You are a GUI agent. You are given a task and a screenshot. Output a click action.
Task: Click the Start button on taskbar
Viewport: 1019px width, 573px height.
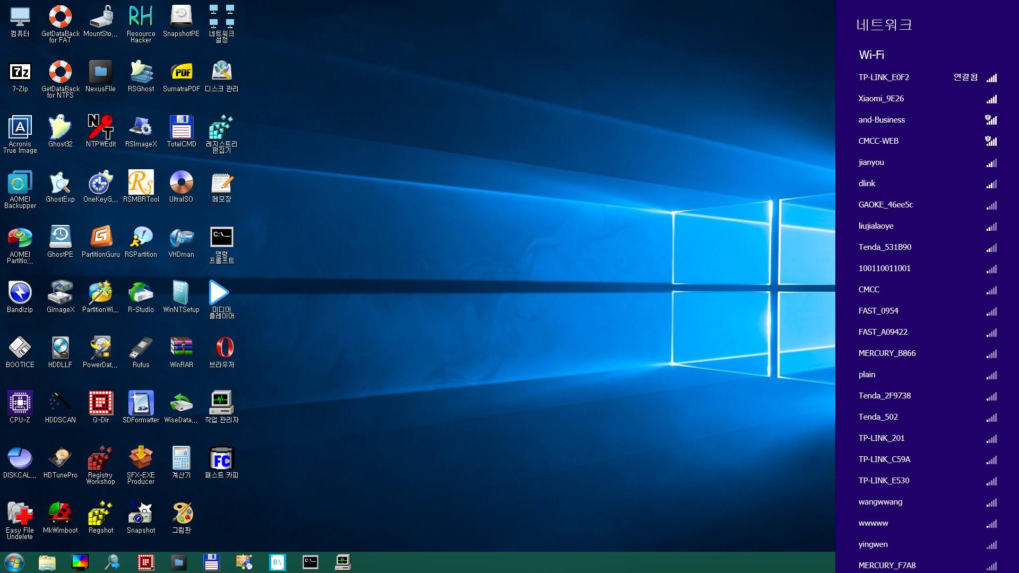pos(14,562)
